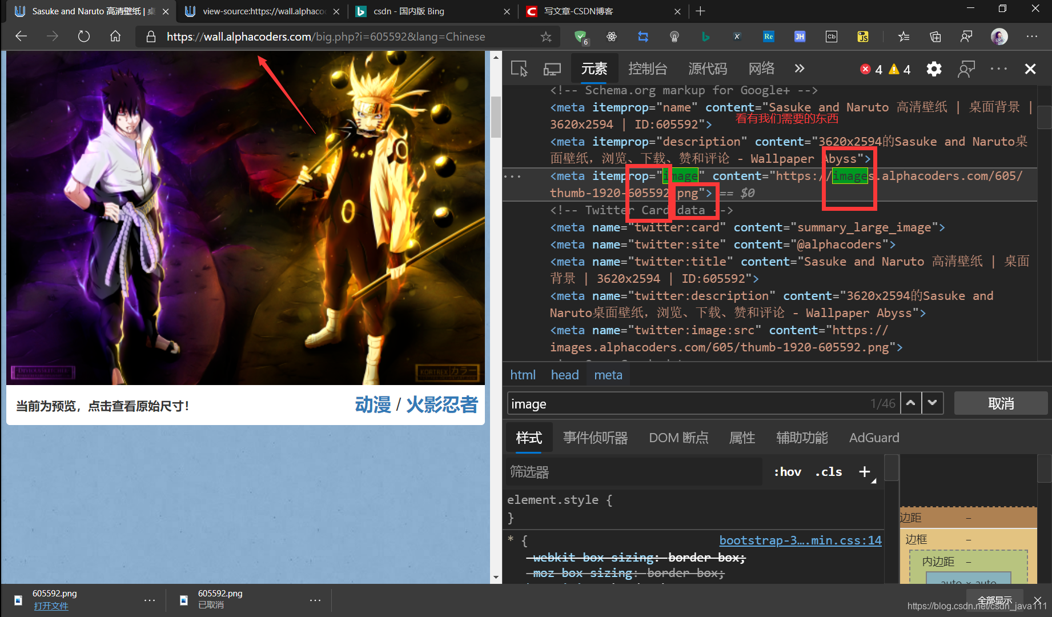Select html in breadcrumb trail
Screen dimensions: 1052x617
pyautogui.click(x=523, y=375)
